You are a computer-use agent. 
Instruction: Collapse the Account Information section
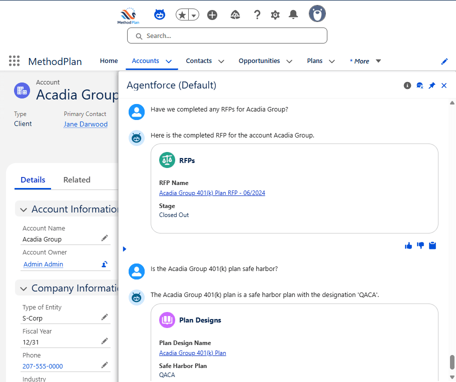24,209
